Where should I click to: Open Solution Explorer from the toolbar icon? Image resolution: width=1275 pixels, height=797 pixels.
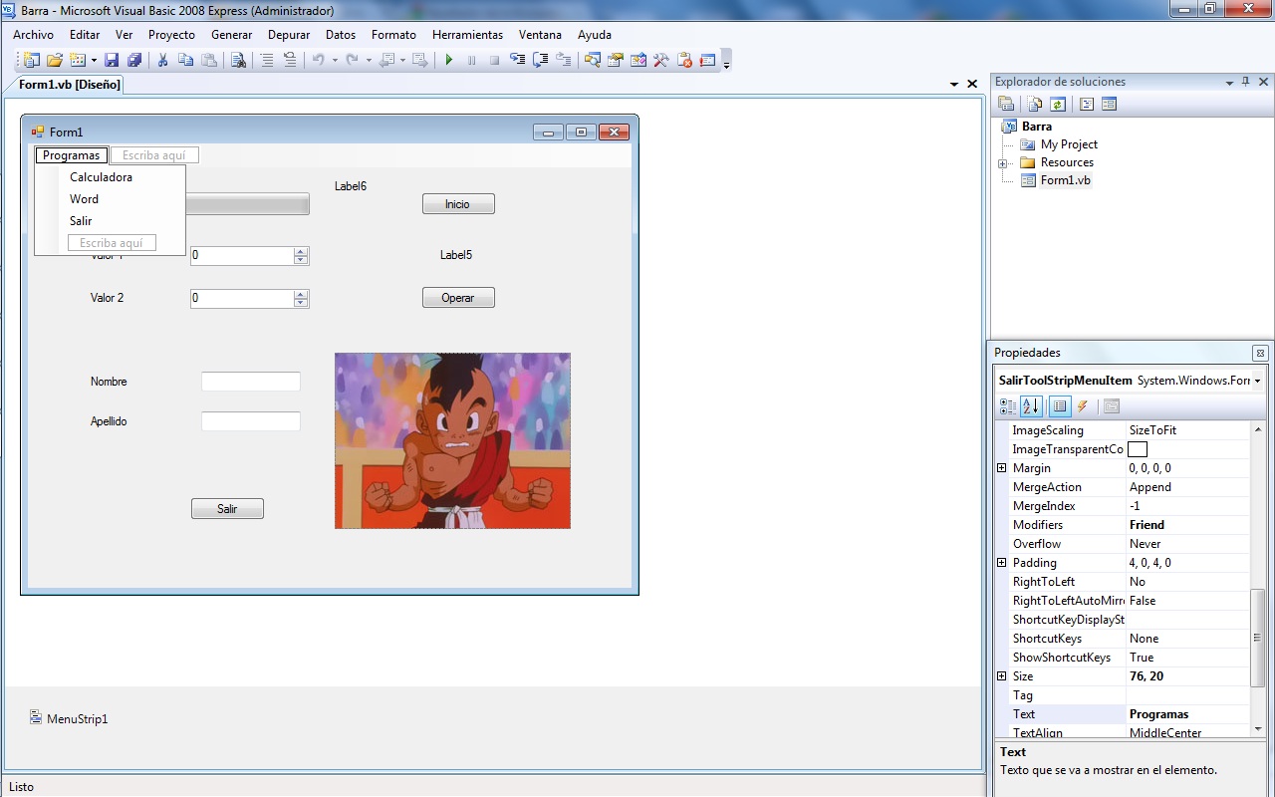click(x=593, y=60)
